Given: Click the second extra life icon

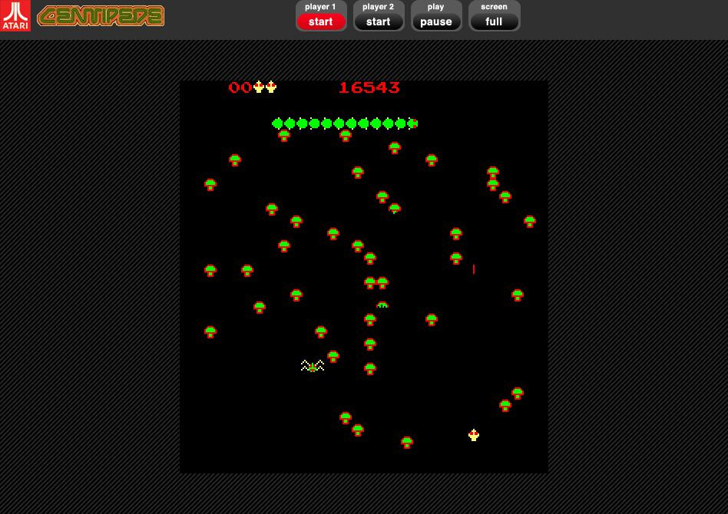Looking at the screenshot, I should coord(271,87).
